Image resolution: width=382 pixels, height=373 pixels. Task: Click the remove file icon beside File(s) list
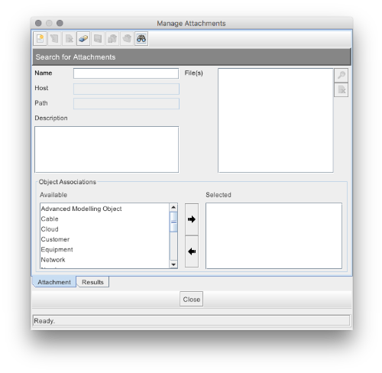341,90
